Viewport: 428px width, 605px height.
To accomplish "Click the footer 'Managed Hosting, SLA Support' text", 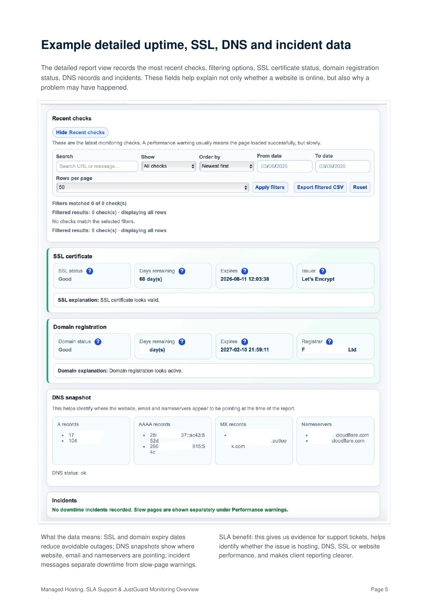I will pos(120,589).
